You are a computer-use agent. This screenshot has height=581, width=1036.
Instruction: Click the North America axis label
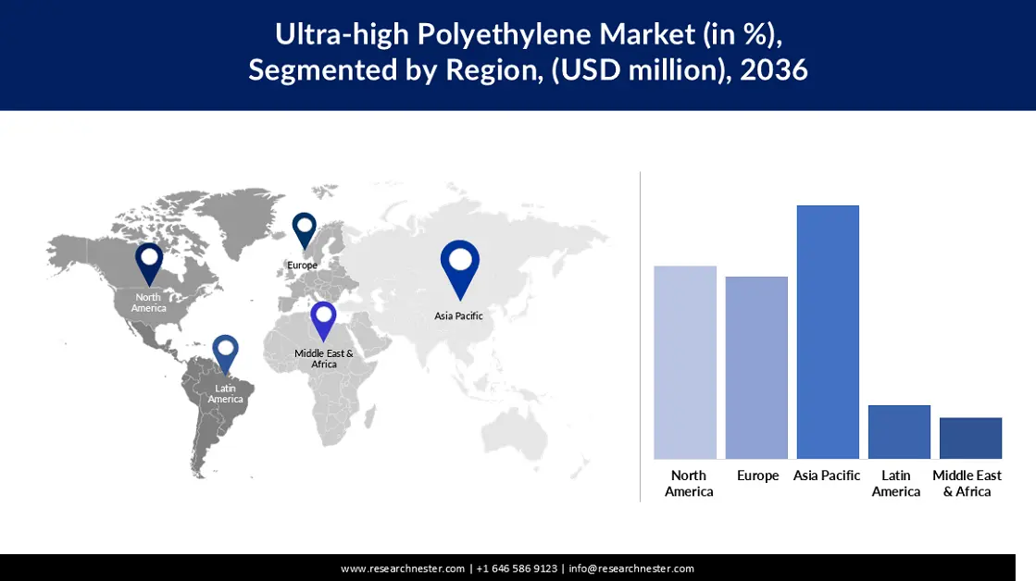[x=688, y=483]
